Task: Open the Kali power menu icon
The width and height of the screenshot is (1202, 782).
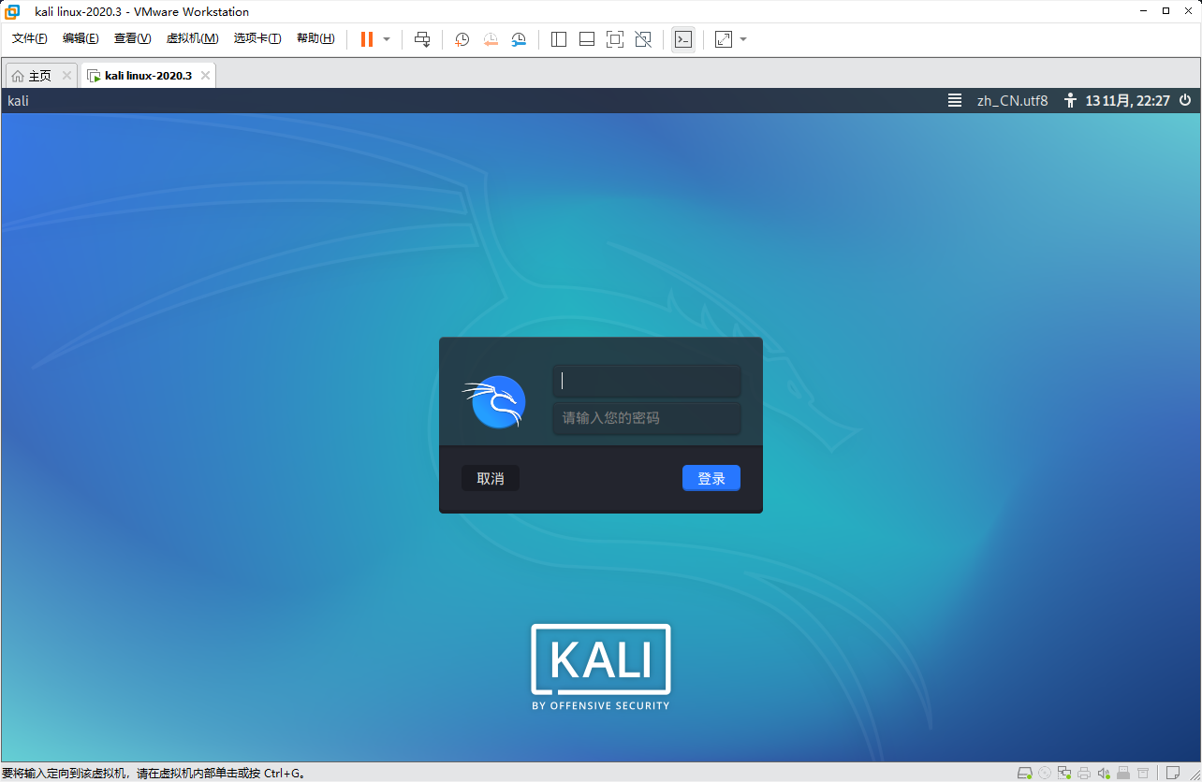Action: coord(1185,100)
